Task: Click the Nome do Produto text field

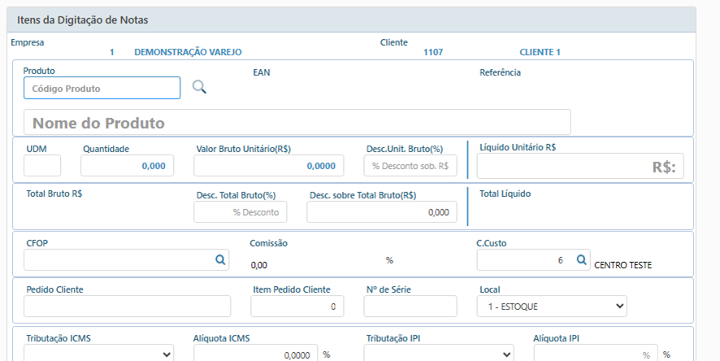Action: tap(297, 123)
